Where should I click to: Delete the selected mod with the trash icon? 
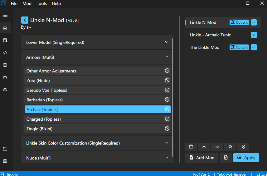(191, 147)
